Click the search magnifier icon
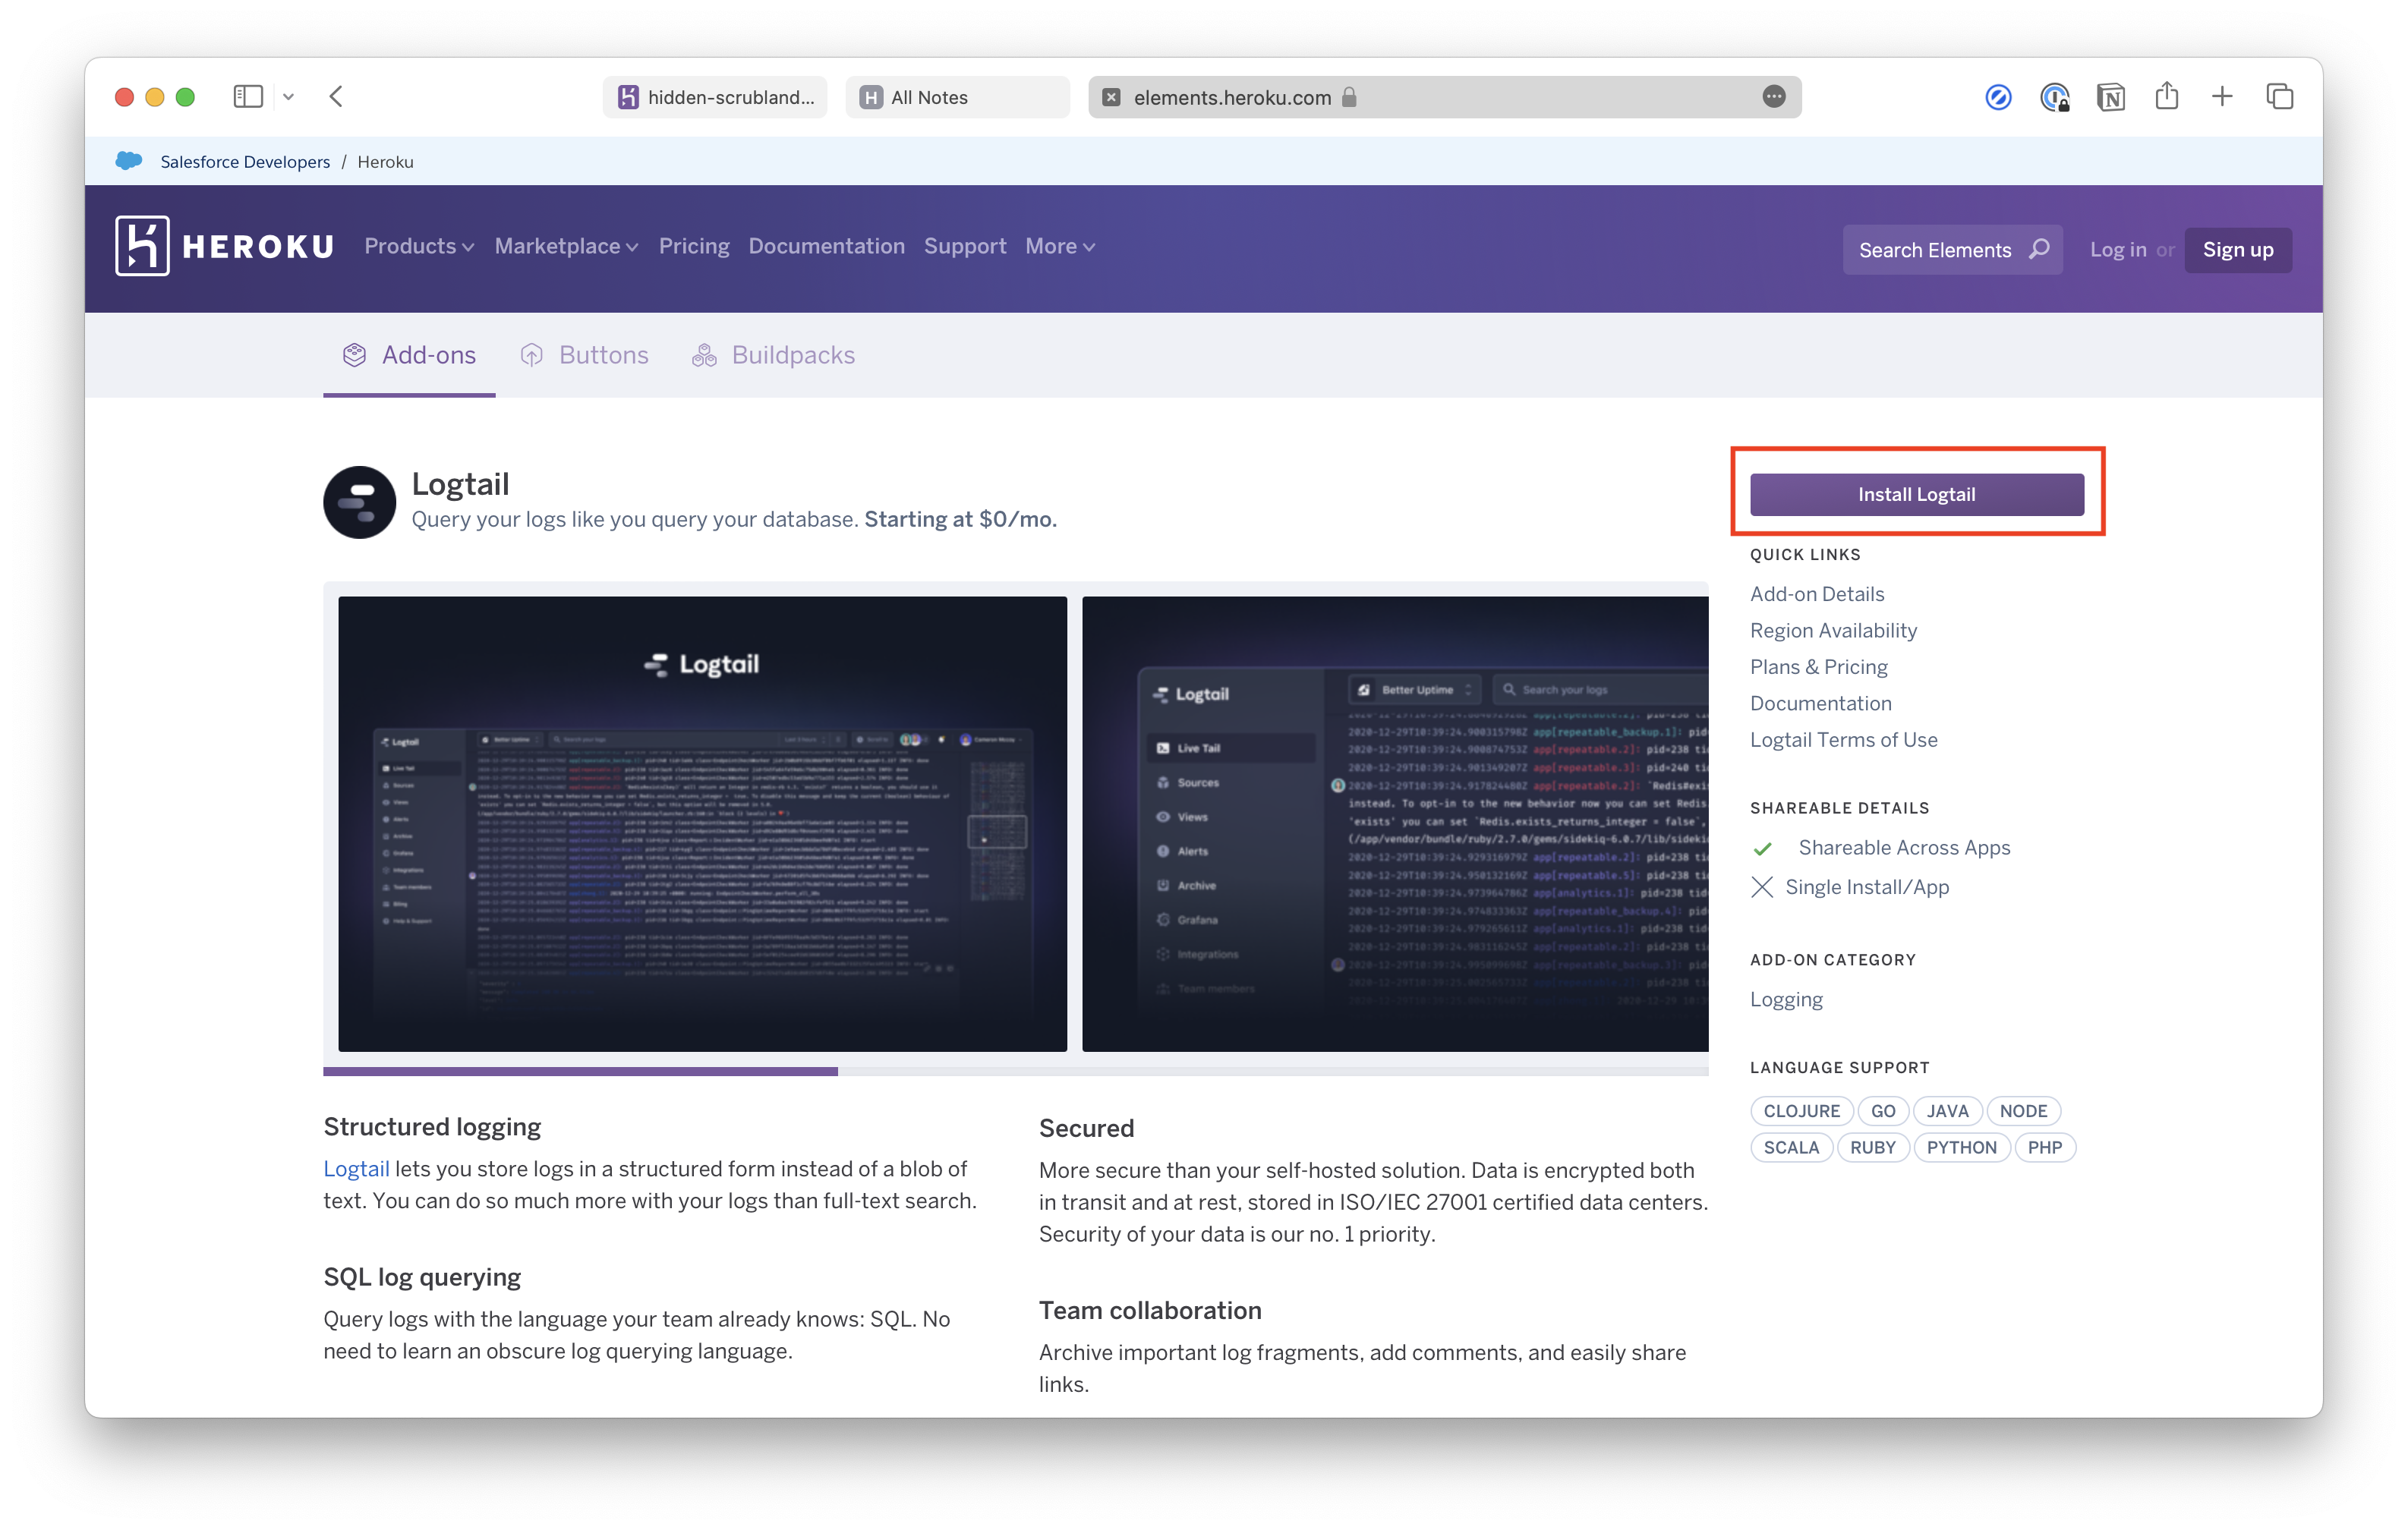This screenshot has height=1530, width=2408. click(x=2038, y=249)
